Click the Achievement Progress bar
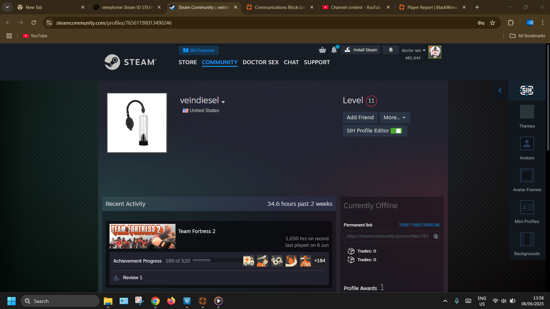 217,261
